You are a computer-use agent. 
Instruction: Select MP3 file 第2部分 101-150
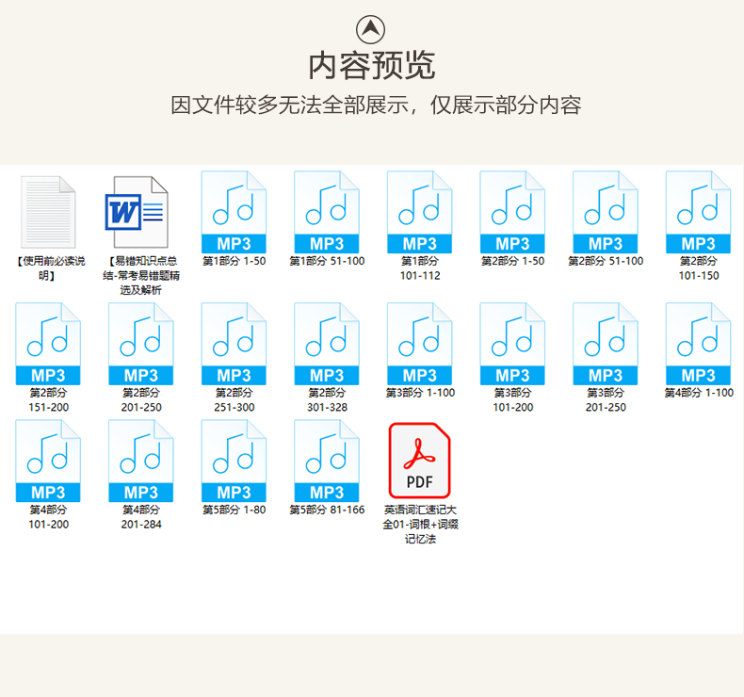(699, 212)
